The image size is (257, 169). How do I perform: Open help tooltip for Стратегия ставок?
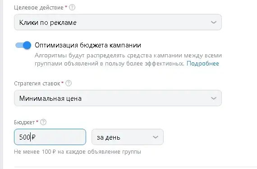[69, 83]
